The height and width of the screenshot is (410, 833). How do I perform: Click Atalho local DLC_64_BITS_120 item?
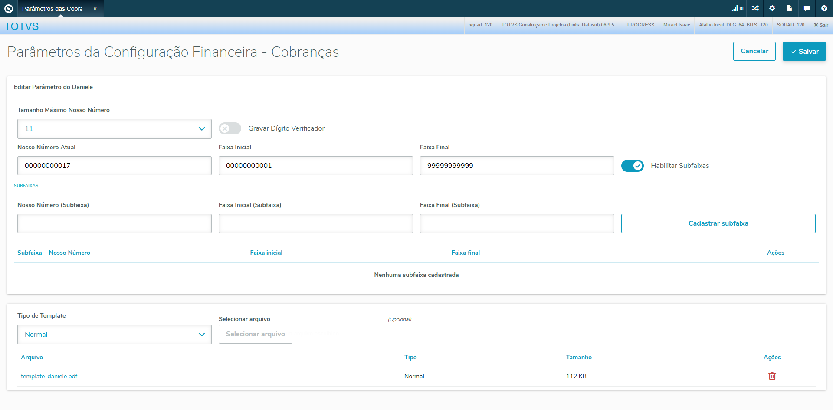click(x=733, y=25)
